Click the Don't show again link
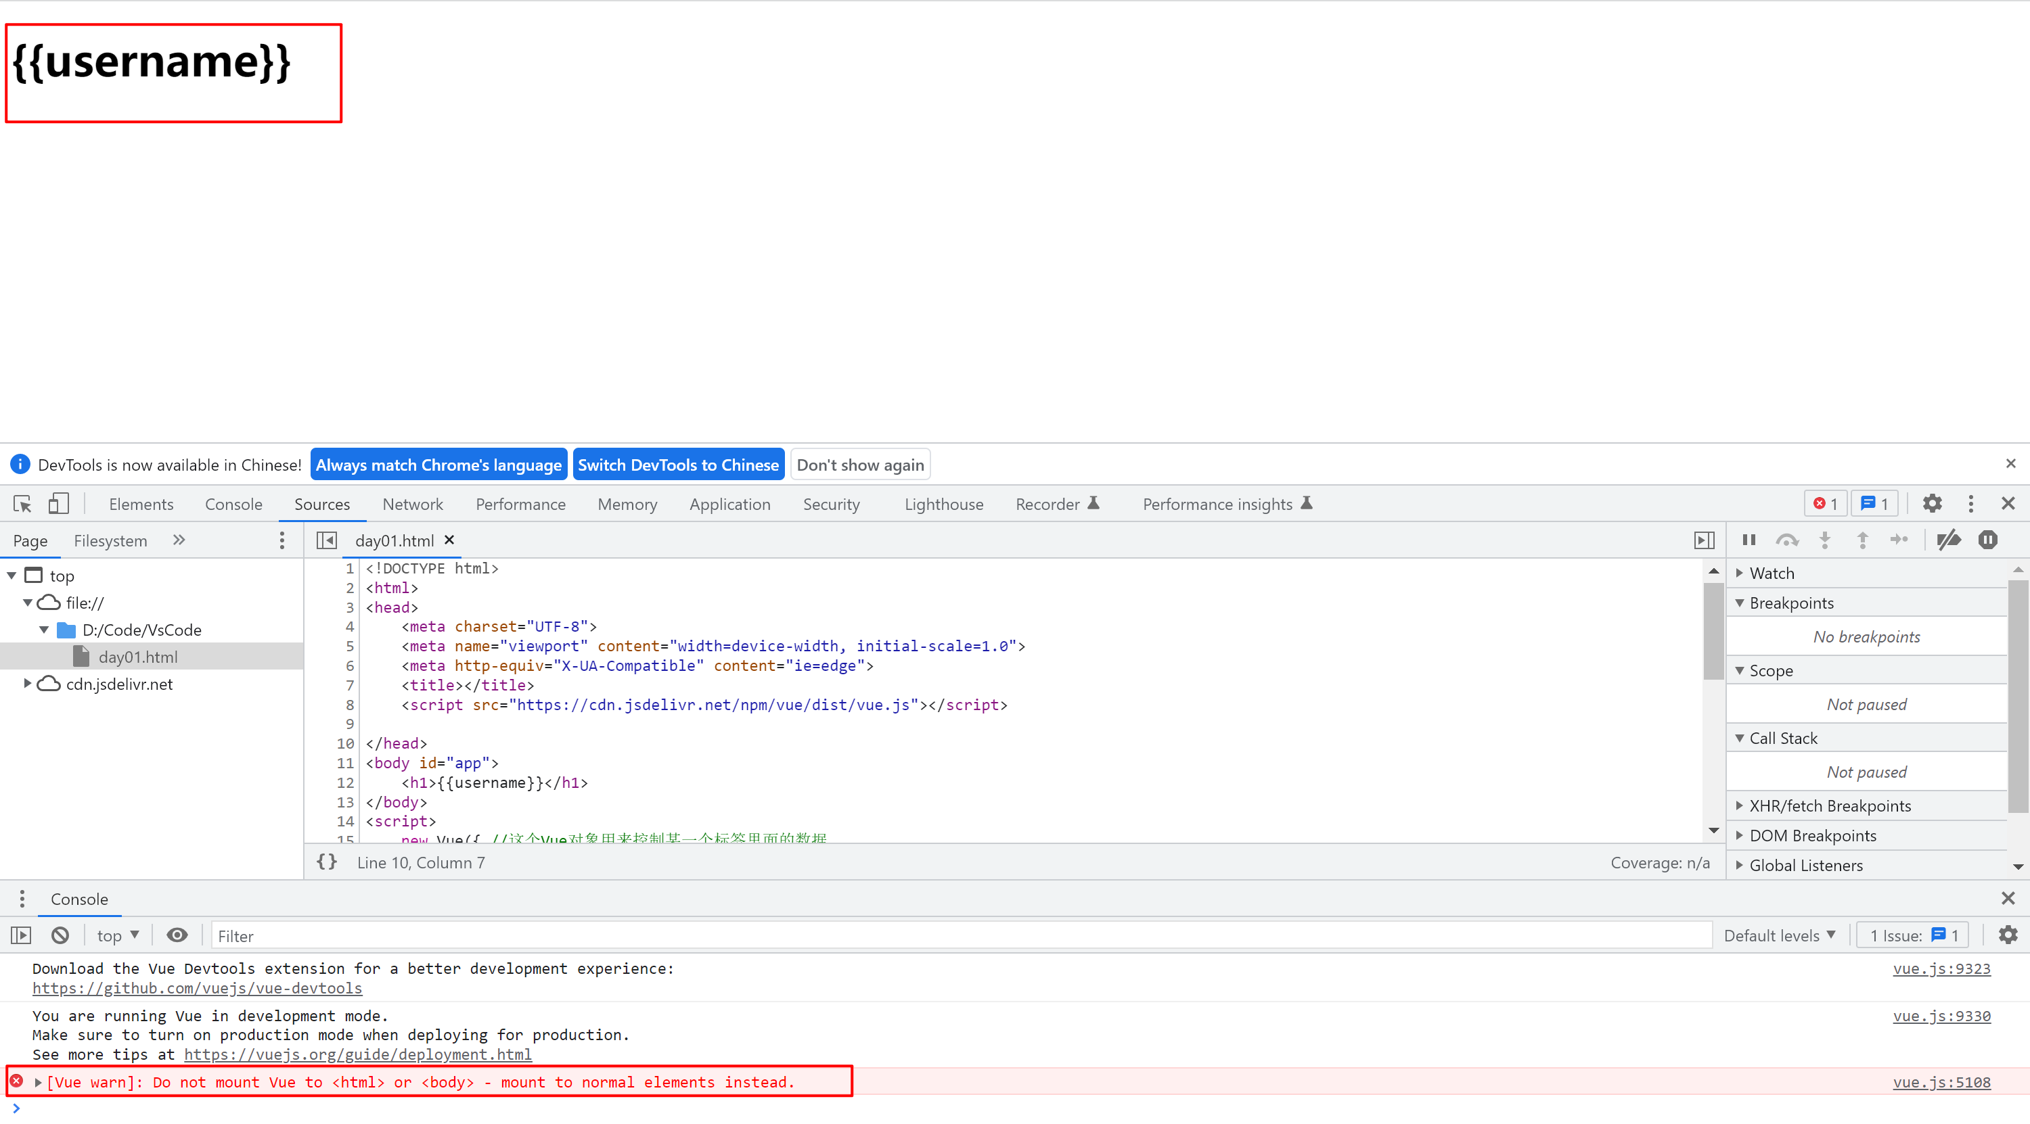2030x1124 pixels. pos(860,464)
